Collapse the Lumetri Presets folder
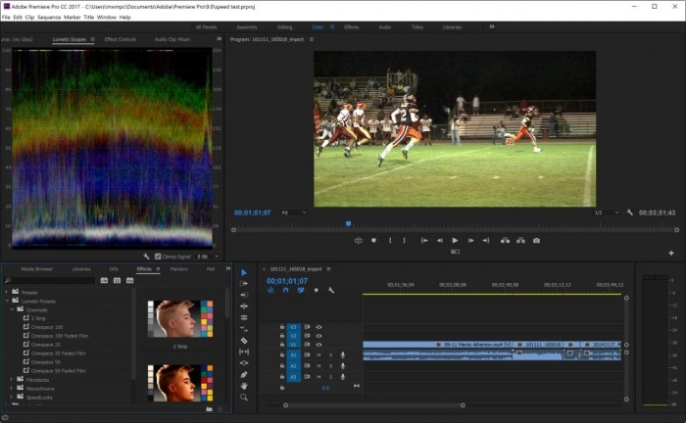Image resolution: width=686 pixels, height=423 pixels. coord(7,301)
